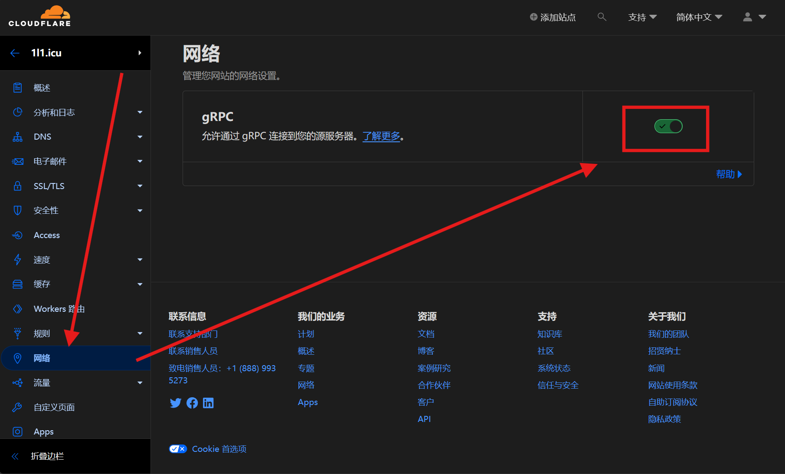Click the plus icon beside 添加站点
The width and height of the screenshot is (785, 474).
pyautogui.click(x=533, y=17)
